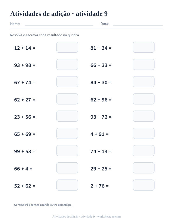This screenshot has width=173, height=224.
Task: Focus the answer box for 62 + 27
Action: [x=67, y=99]
